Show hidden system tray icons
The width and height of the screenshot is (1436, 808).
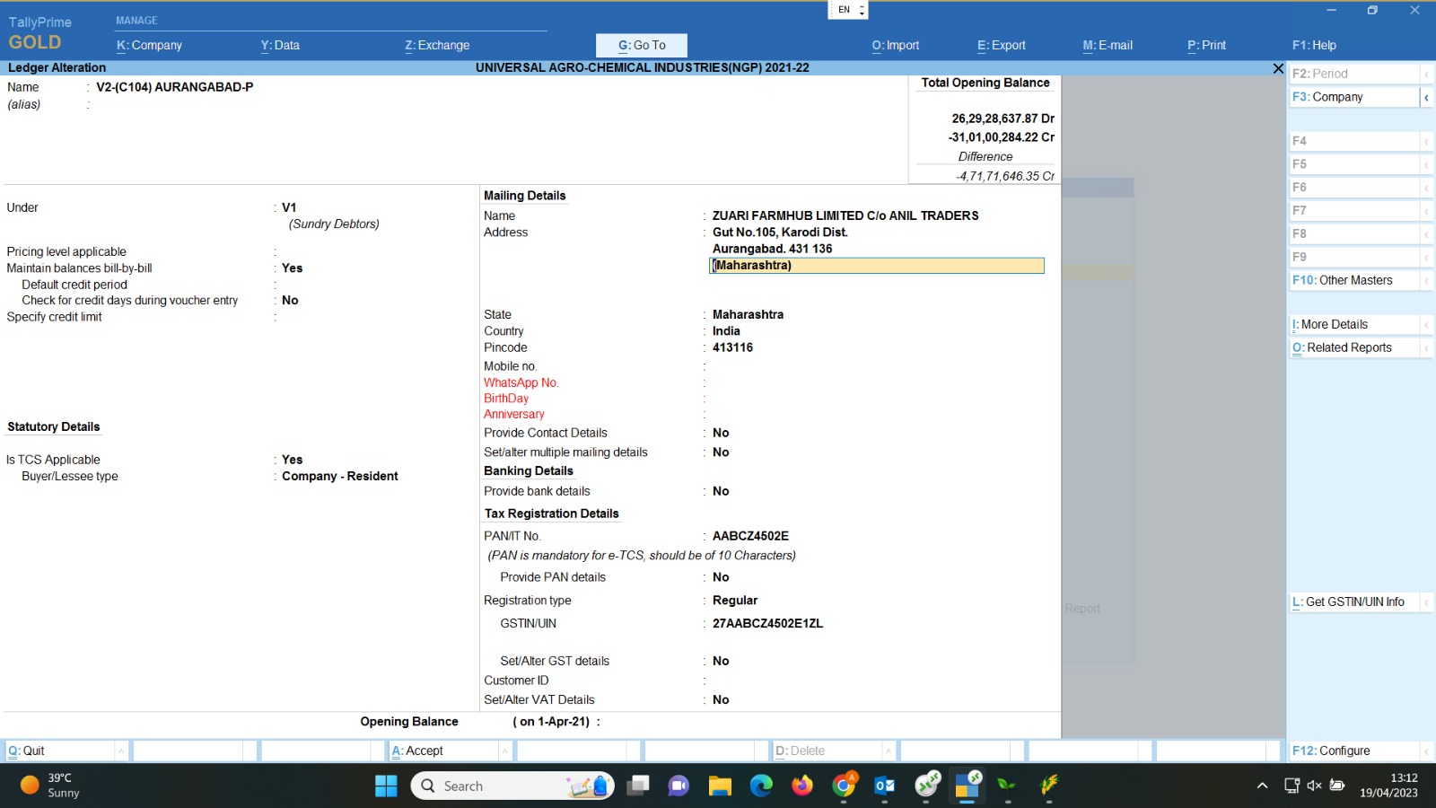pos(1262,786)
